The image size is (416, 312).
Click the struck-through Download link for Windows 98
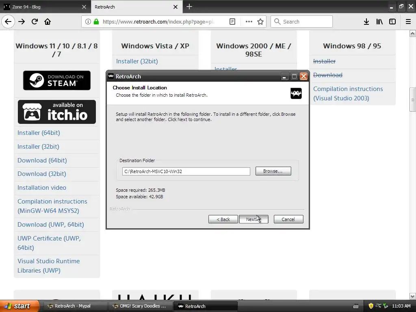click(328, 75)
